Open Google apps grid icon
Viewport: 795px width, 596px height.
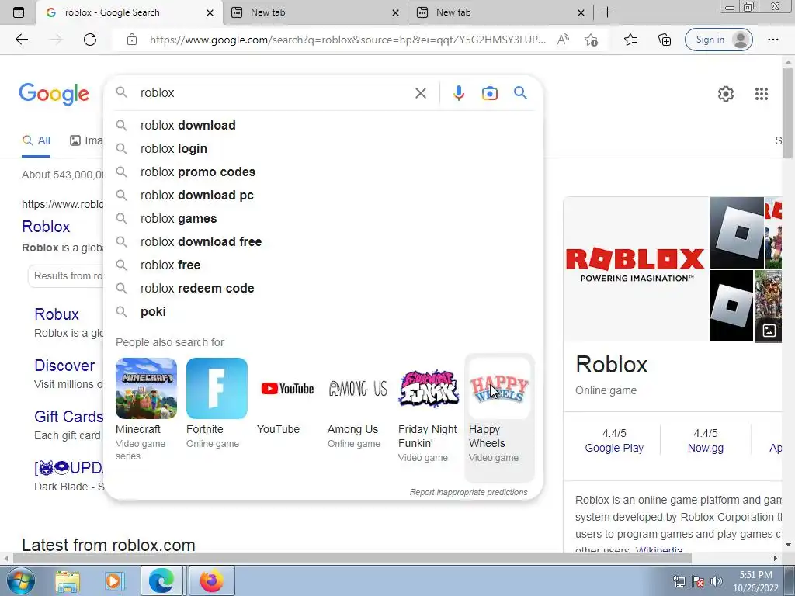[762, 94]
